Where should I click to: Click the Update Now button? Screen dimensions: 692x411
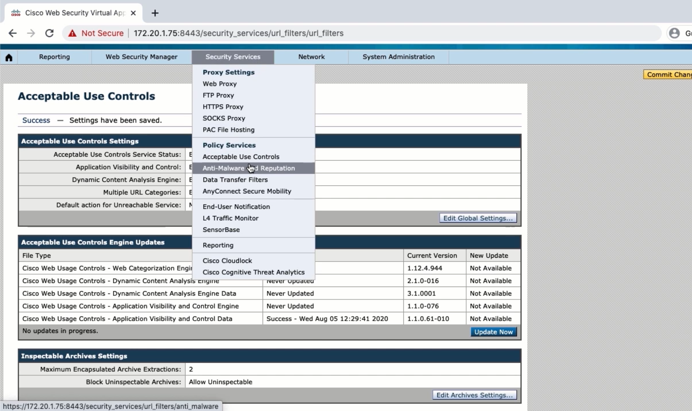493,332
